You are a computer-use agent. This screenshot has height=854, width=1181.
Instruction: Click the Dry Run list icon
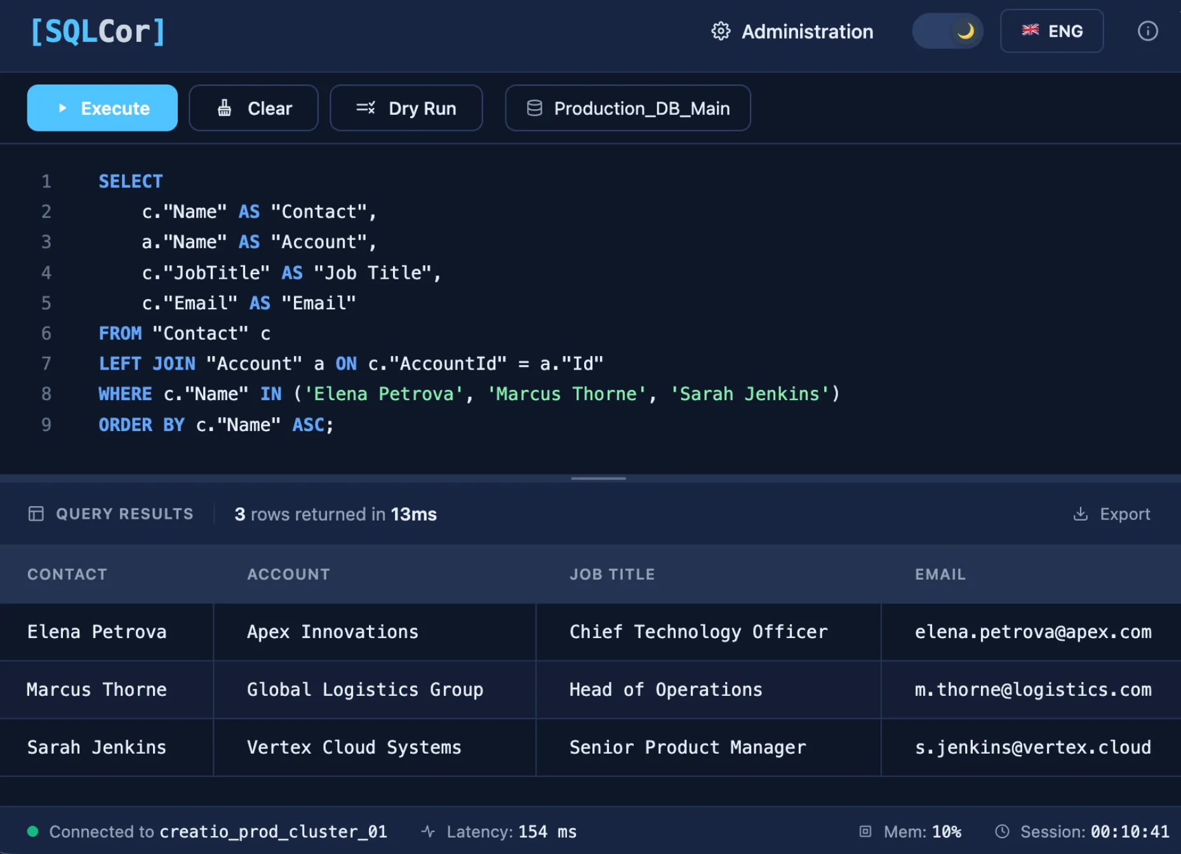(x=366, y=108)
